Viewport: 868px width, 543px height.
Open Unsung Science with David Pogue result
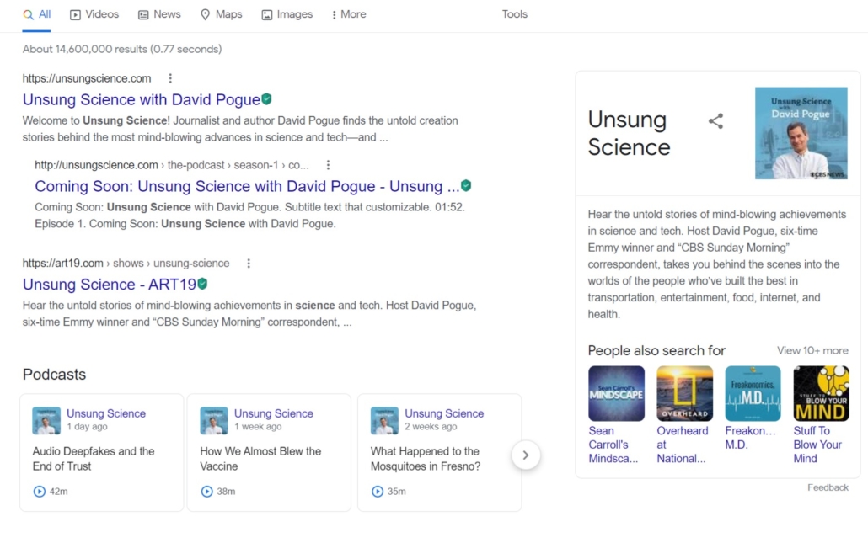[x=142, y=99]
